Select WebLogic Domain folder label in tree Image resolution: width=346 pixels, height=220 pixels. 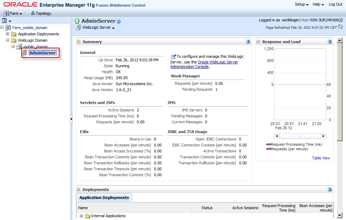point(33,40)
